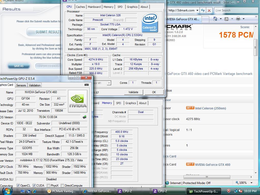The width and height of the screenshot is (260, 195).
Task: Click Show Desktop quick launch icon
Action: point(22,191)
